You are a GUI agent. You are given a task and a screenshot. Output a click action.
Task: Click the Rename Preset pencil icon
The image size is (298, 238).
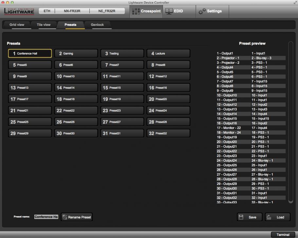(65, 217)
